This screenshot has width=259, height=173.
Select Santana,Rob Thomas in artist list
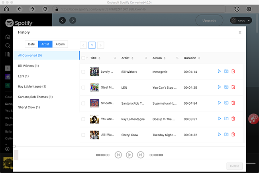(x=35, y=97)
